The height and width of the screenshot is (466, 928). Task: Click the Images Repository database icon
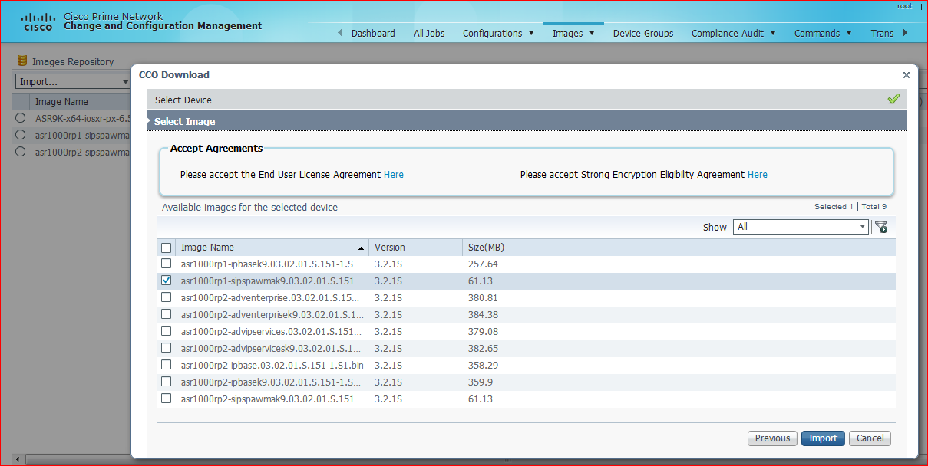[22, 61]
